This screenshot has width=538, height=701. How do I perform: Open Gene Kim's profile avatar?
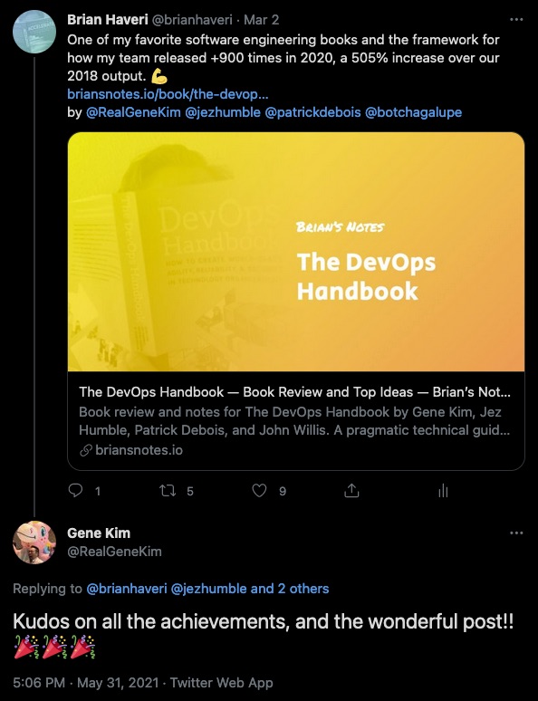point(34,543)
